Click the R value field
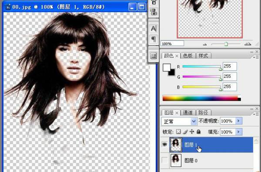 click(x=230, y=66)
